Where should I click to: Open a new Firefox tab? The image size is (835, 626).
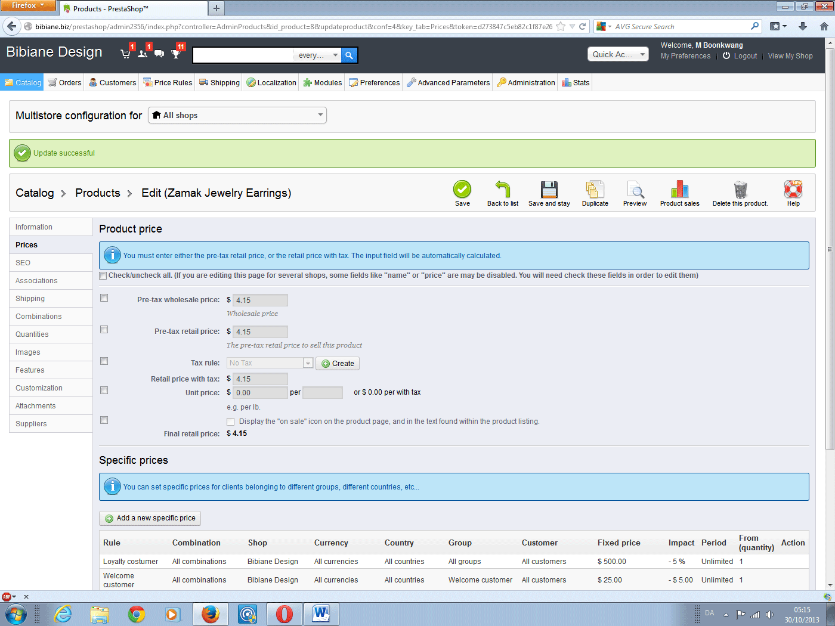217,8
